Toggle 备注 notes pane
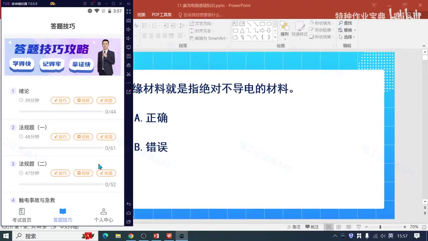This screenshot has height=241, width=428. pyautogui.click(x=294, y=227)
